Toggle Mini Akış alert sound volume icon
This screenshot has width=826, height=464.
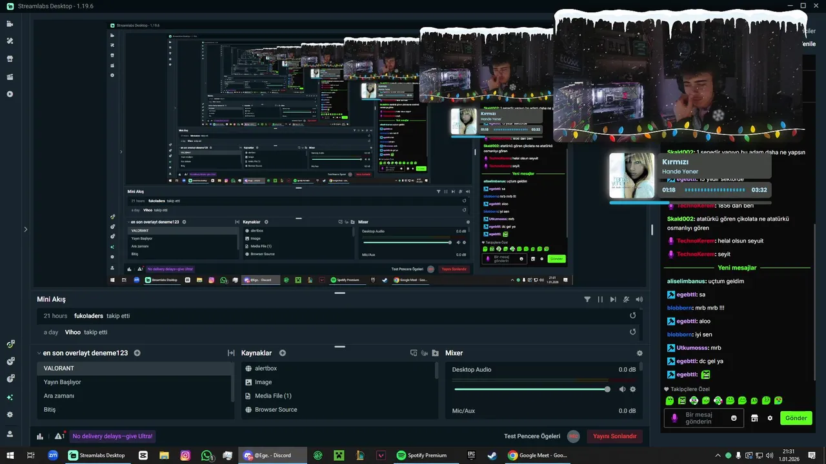(x=639, y=300)
